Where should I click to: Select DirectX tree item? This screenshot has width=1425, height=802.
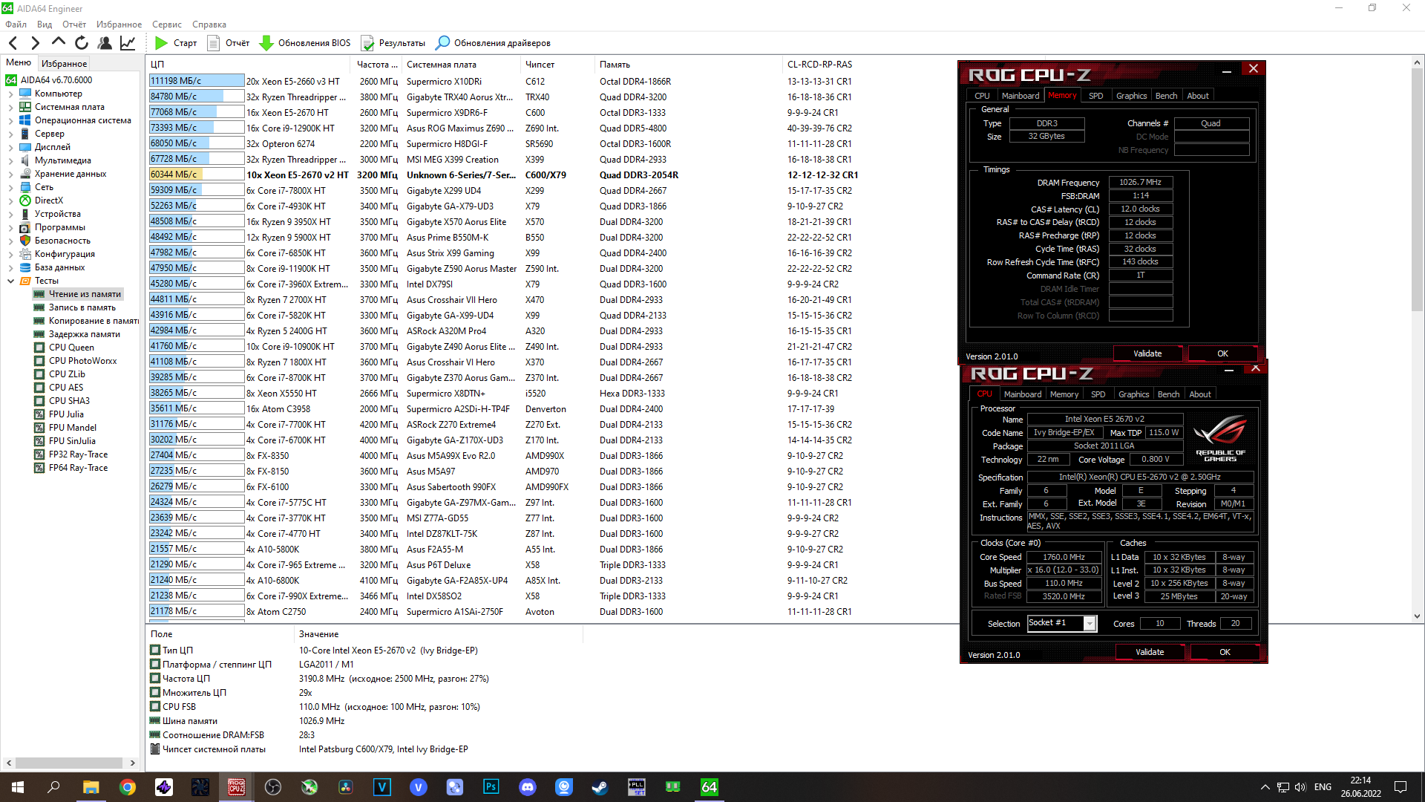click(x=48, y=200)
